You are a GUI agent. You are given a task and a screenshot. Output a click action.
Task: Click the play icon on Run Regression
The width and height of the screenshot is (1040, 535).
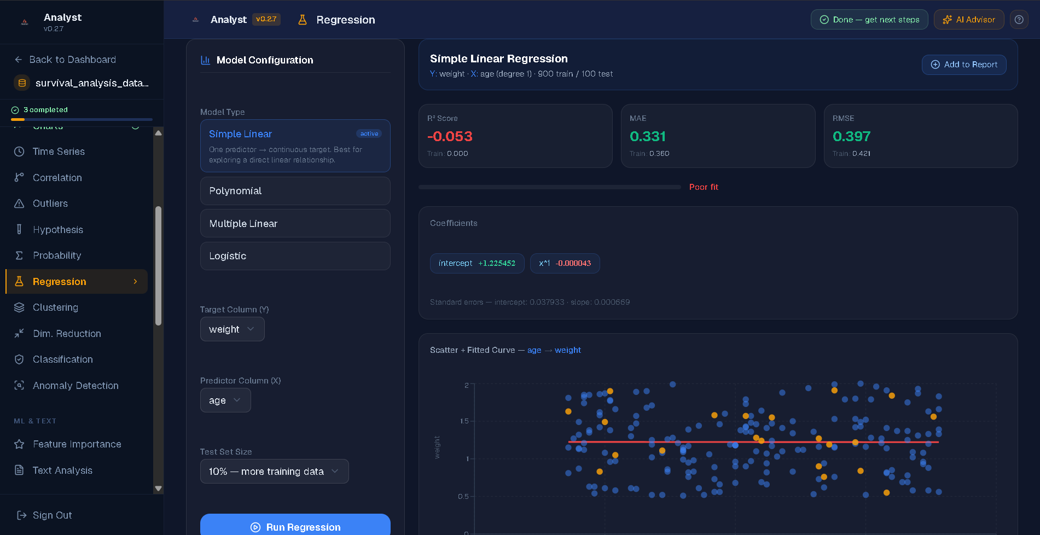tap(255, 527)
